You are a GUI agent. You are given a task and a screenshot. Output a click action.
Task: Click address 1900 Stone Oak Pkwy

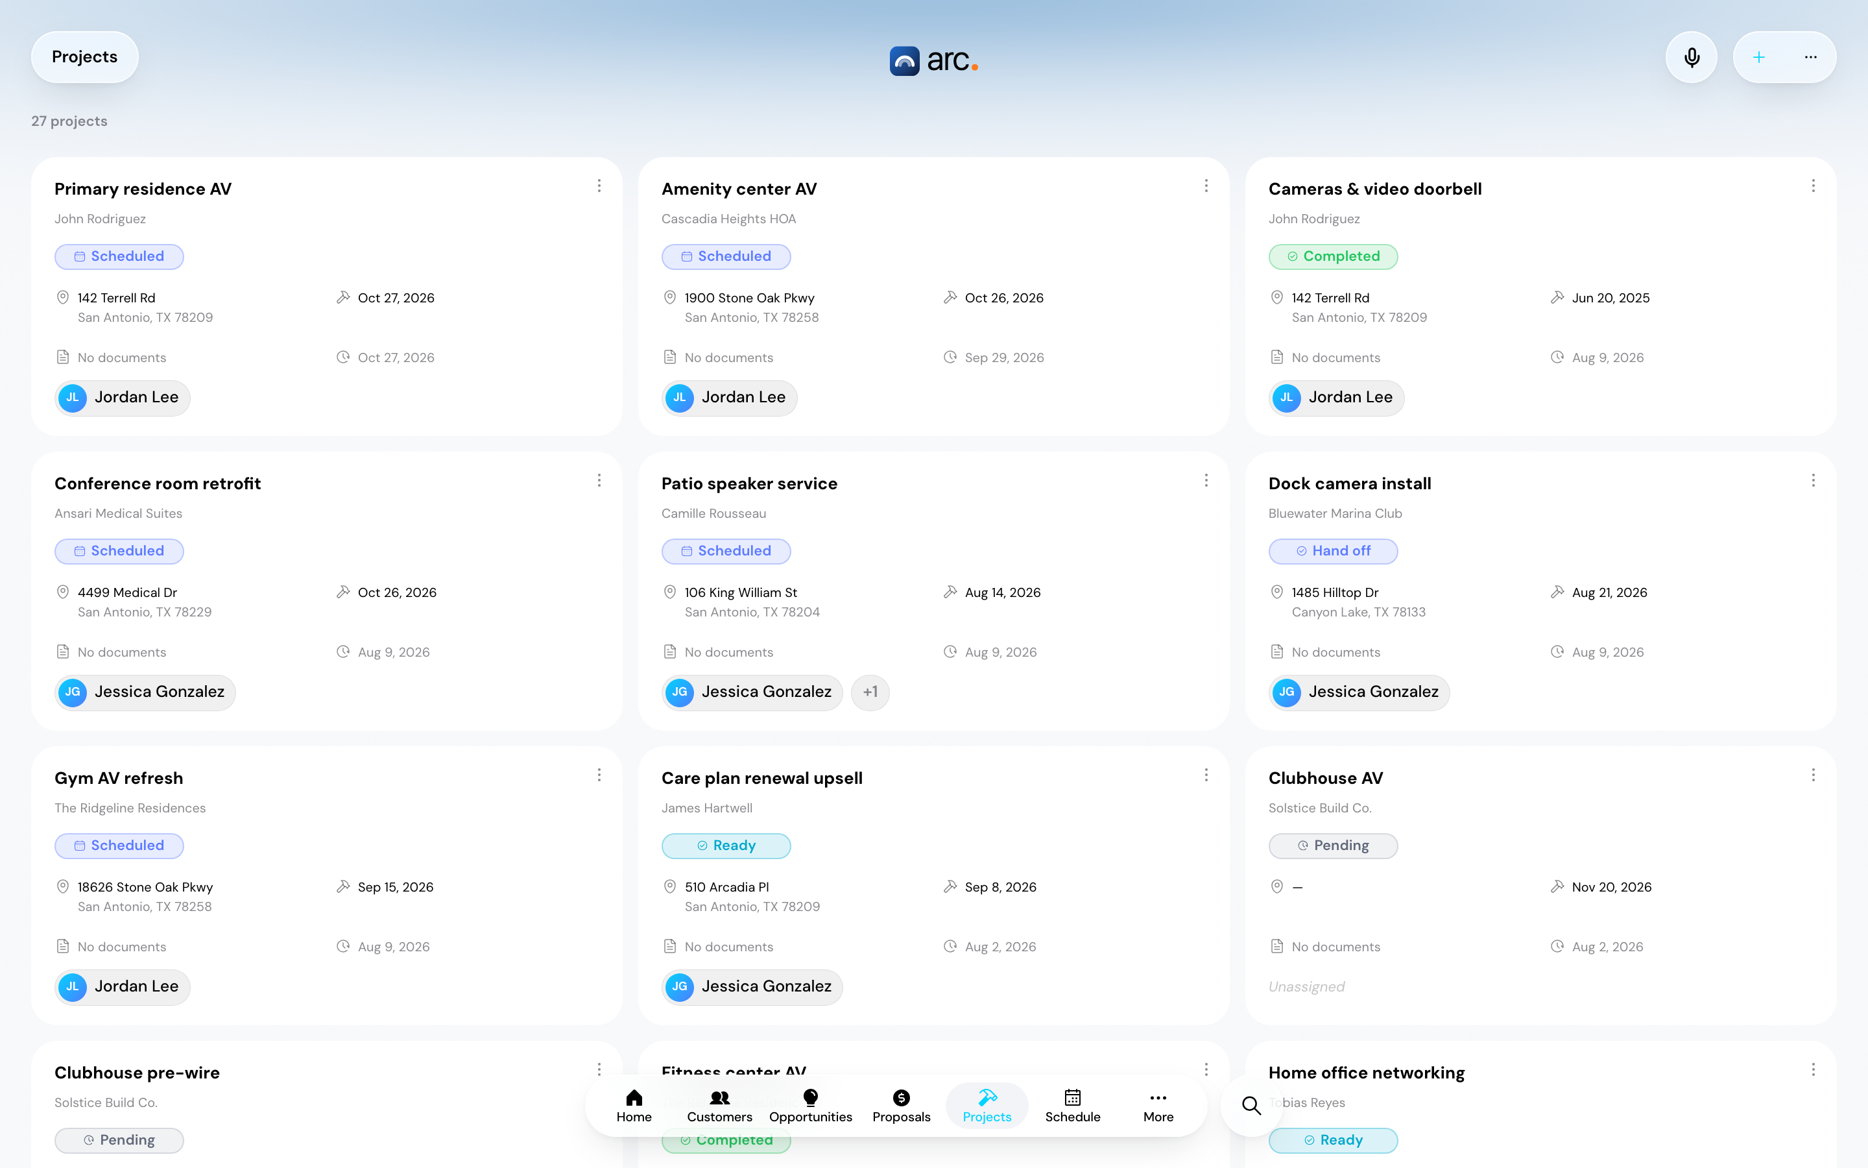(750, 298)
